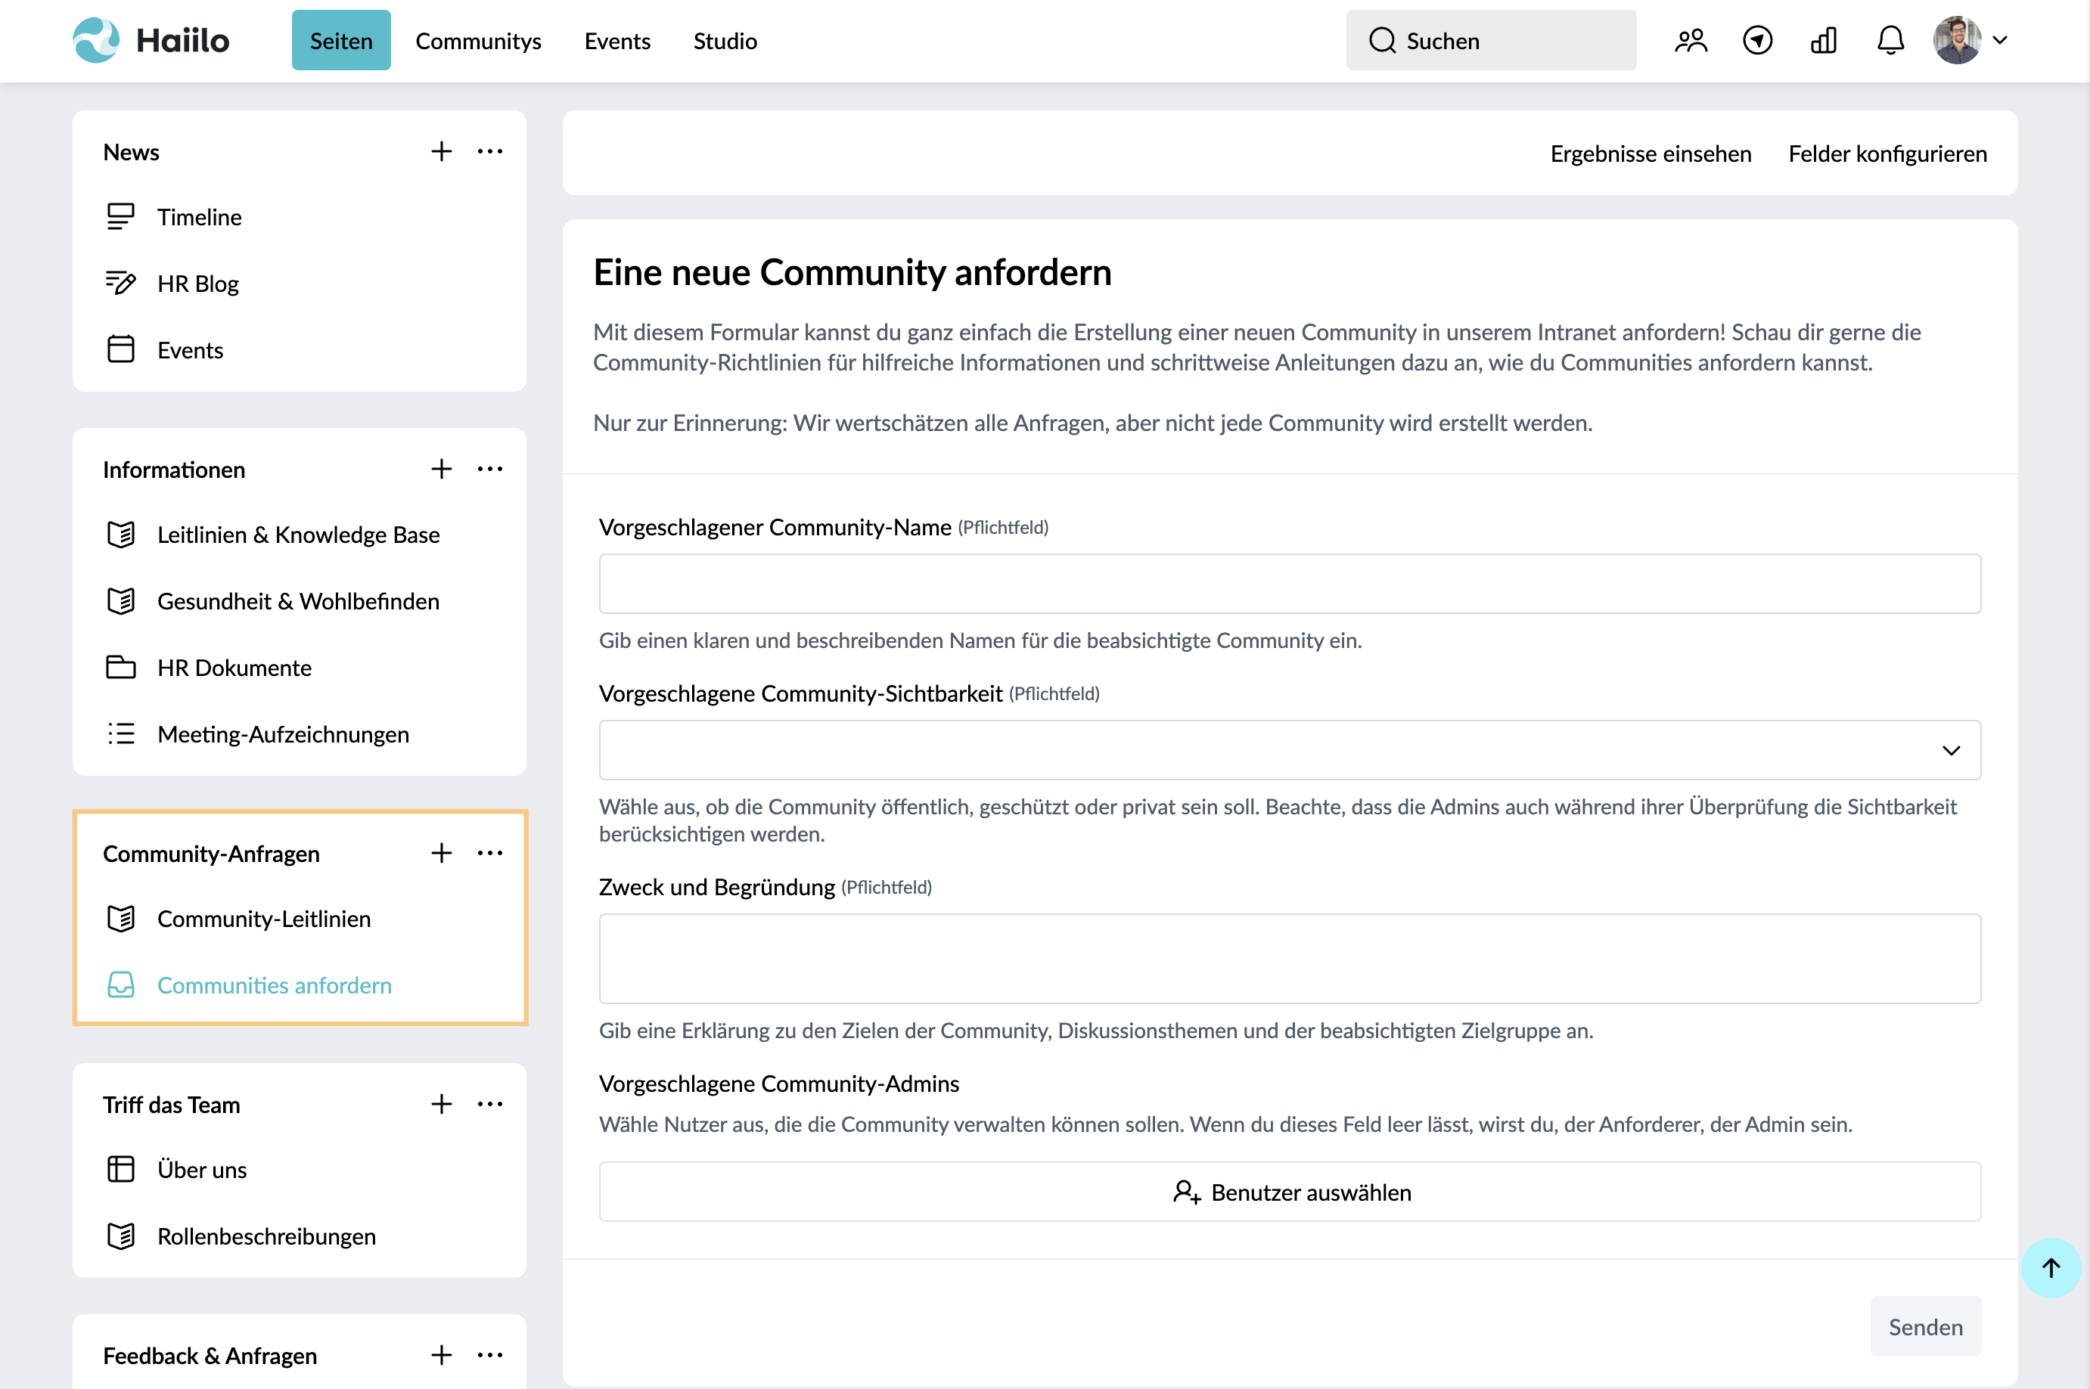Open the colleagues directory icon
Viewport: 2090px width, 1389px height.
coord(1691,41)
